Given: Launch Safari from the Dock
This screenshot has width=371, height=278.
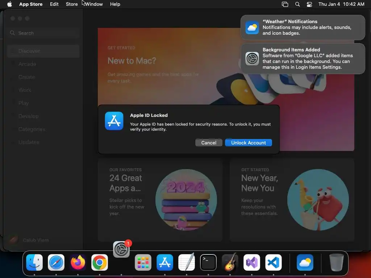Looking at the screenshot, I should point(56,262).
